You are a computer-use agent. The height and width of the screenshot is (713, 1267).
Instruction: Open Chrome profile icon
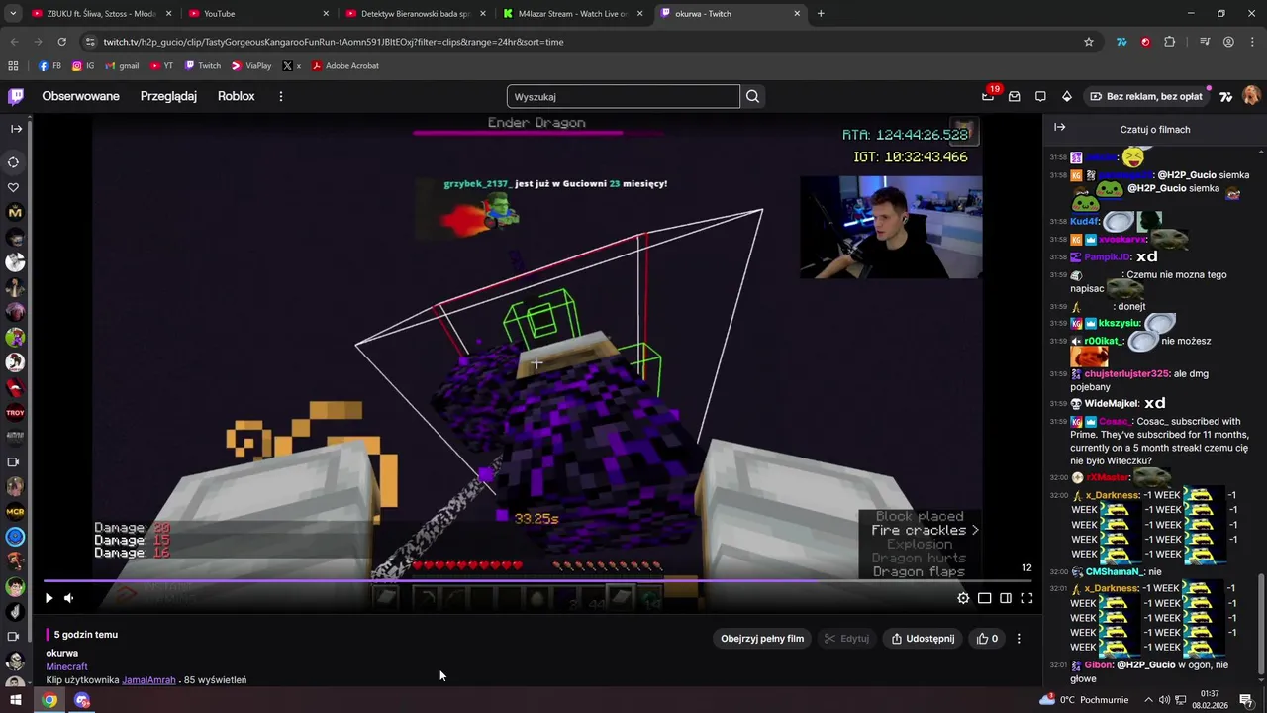point(1228,42)
